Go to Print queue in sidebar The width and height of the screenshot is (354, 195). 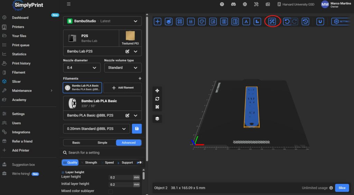pos(20,45)
